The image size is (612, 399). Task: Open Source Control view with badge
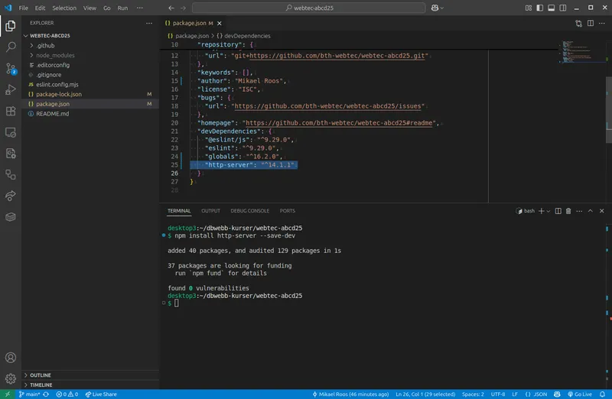[11, 68]
